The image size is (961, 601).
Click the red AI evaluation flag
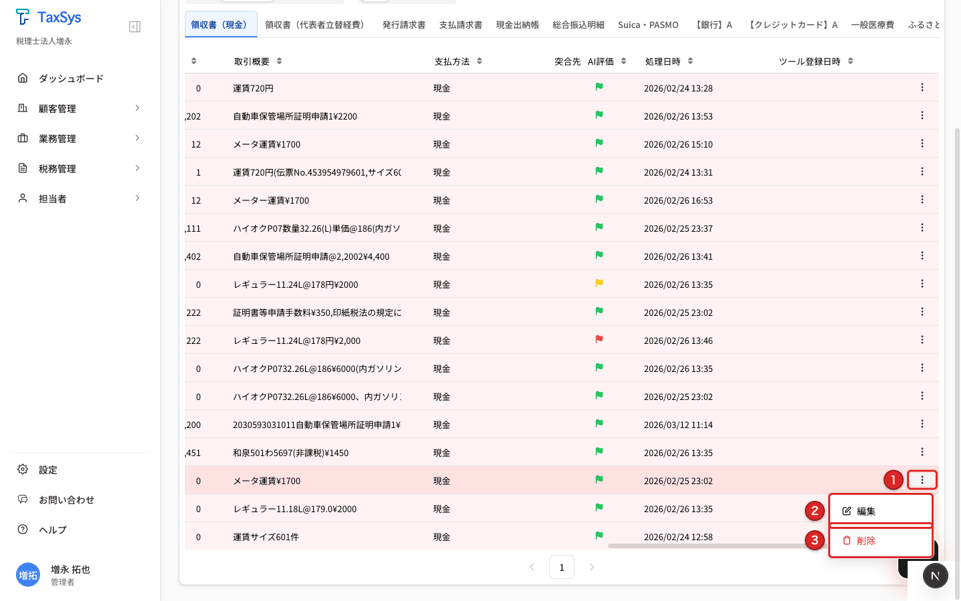click(x=599, y=339)
